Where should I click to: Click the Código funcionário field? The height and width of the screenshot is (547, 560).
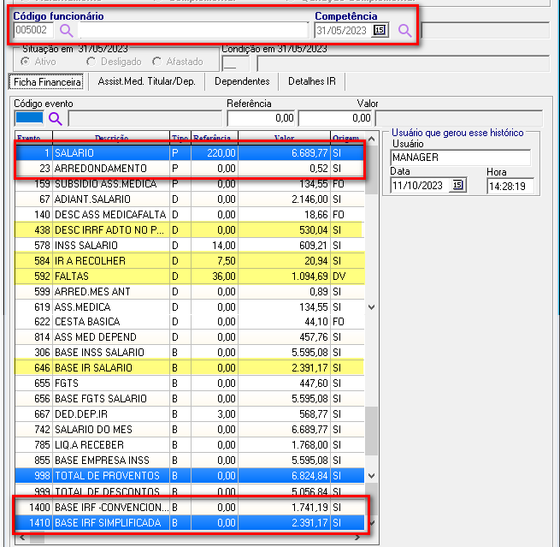33,30
